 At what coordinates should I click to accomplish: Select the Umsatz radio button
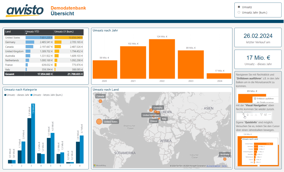240,7
